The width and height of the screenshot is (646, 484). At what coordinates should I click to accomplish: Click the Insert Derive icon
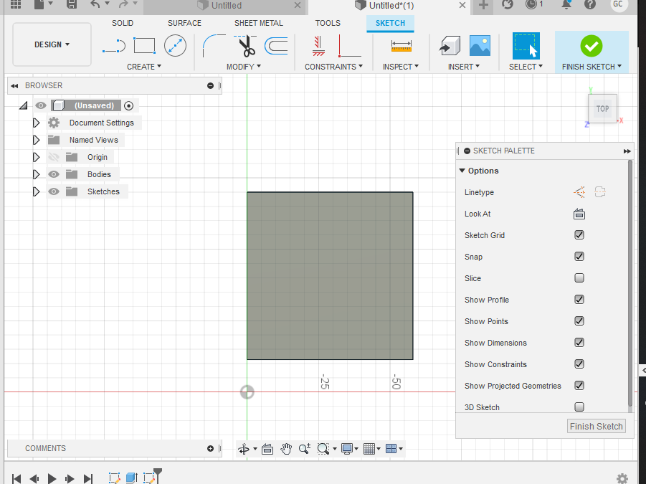(x=450, y=45)
